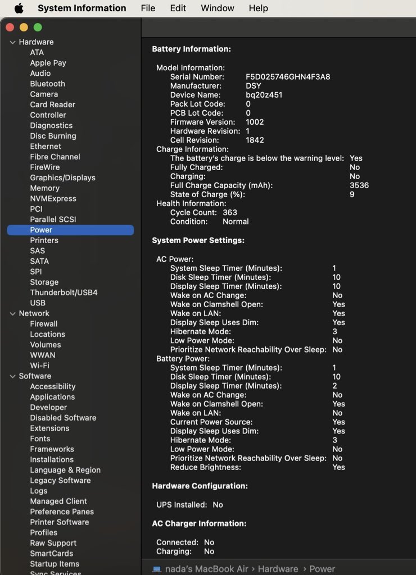The width and height of the screenshot is (416, 575).
Task: Select the highlighted Power item
Action: (70, 230)
